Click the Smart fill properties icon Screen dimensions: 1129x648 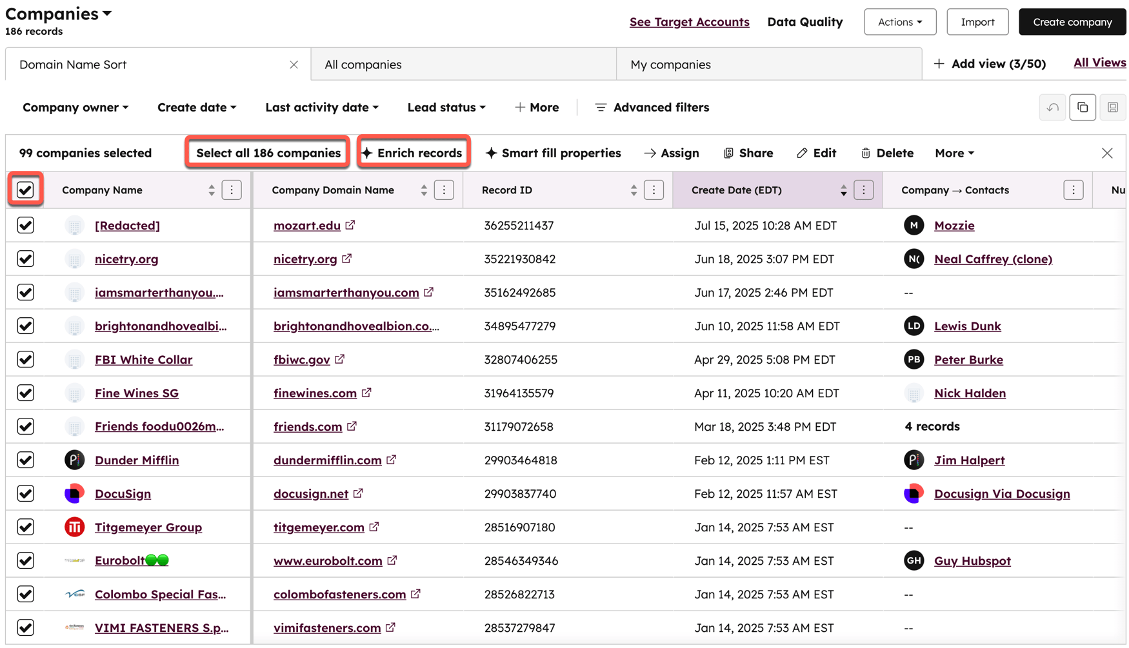492,153
